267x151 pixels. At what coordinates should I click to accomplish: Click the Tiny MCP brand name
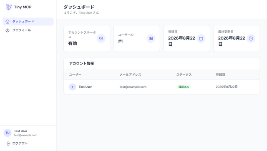23,7
